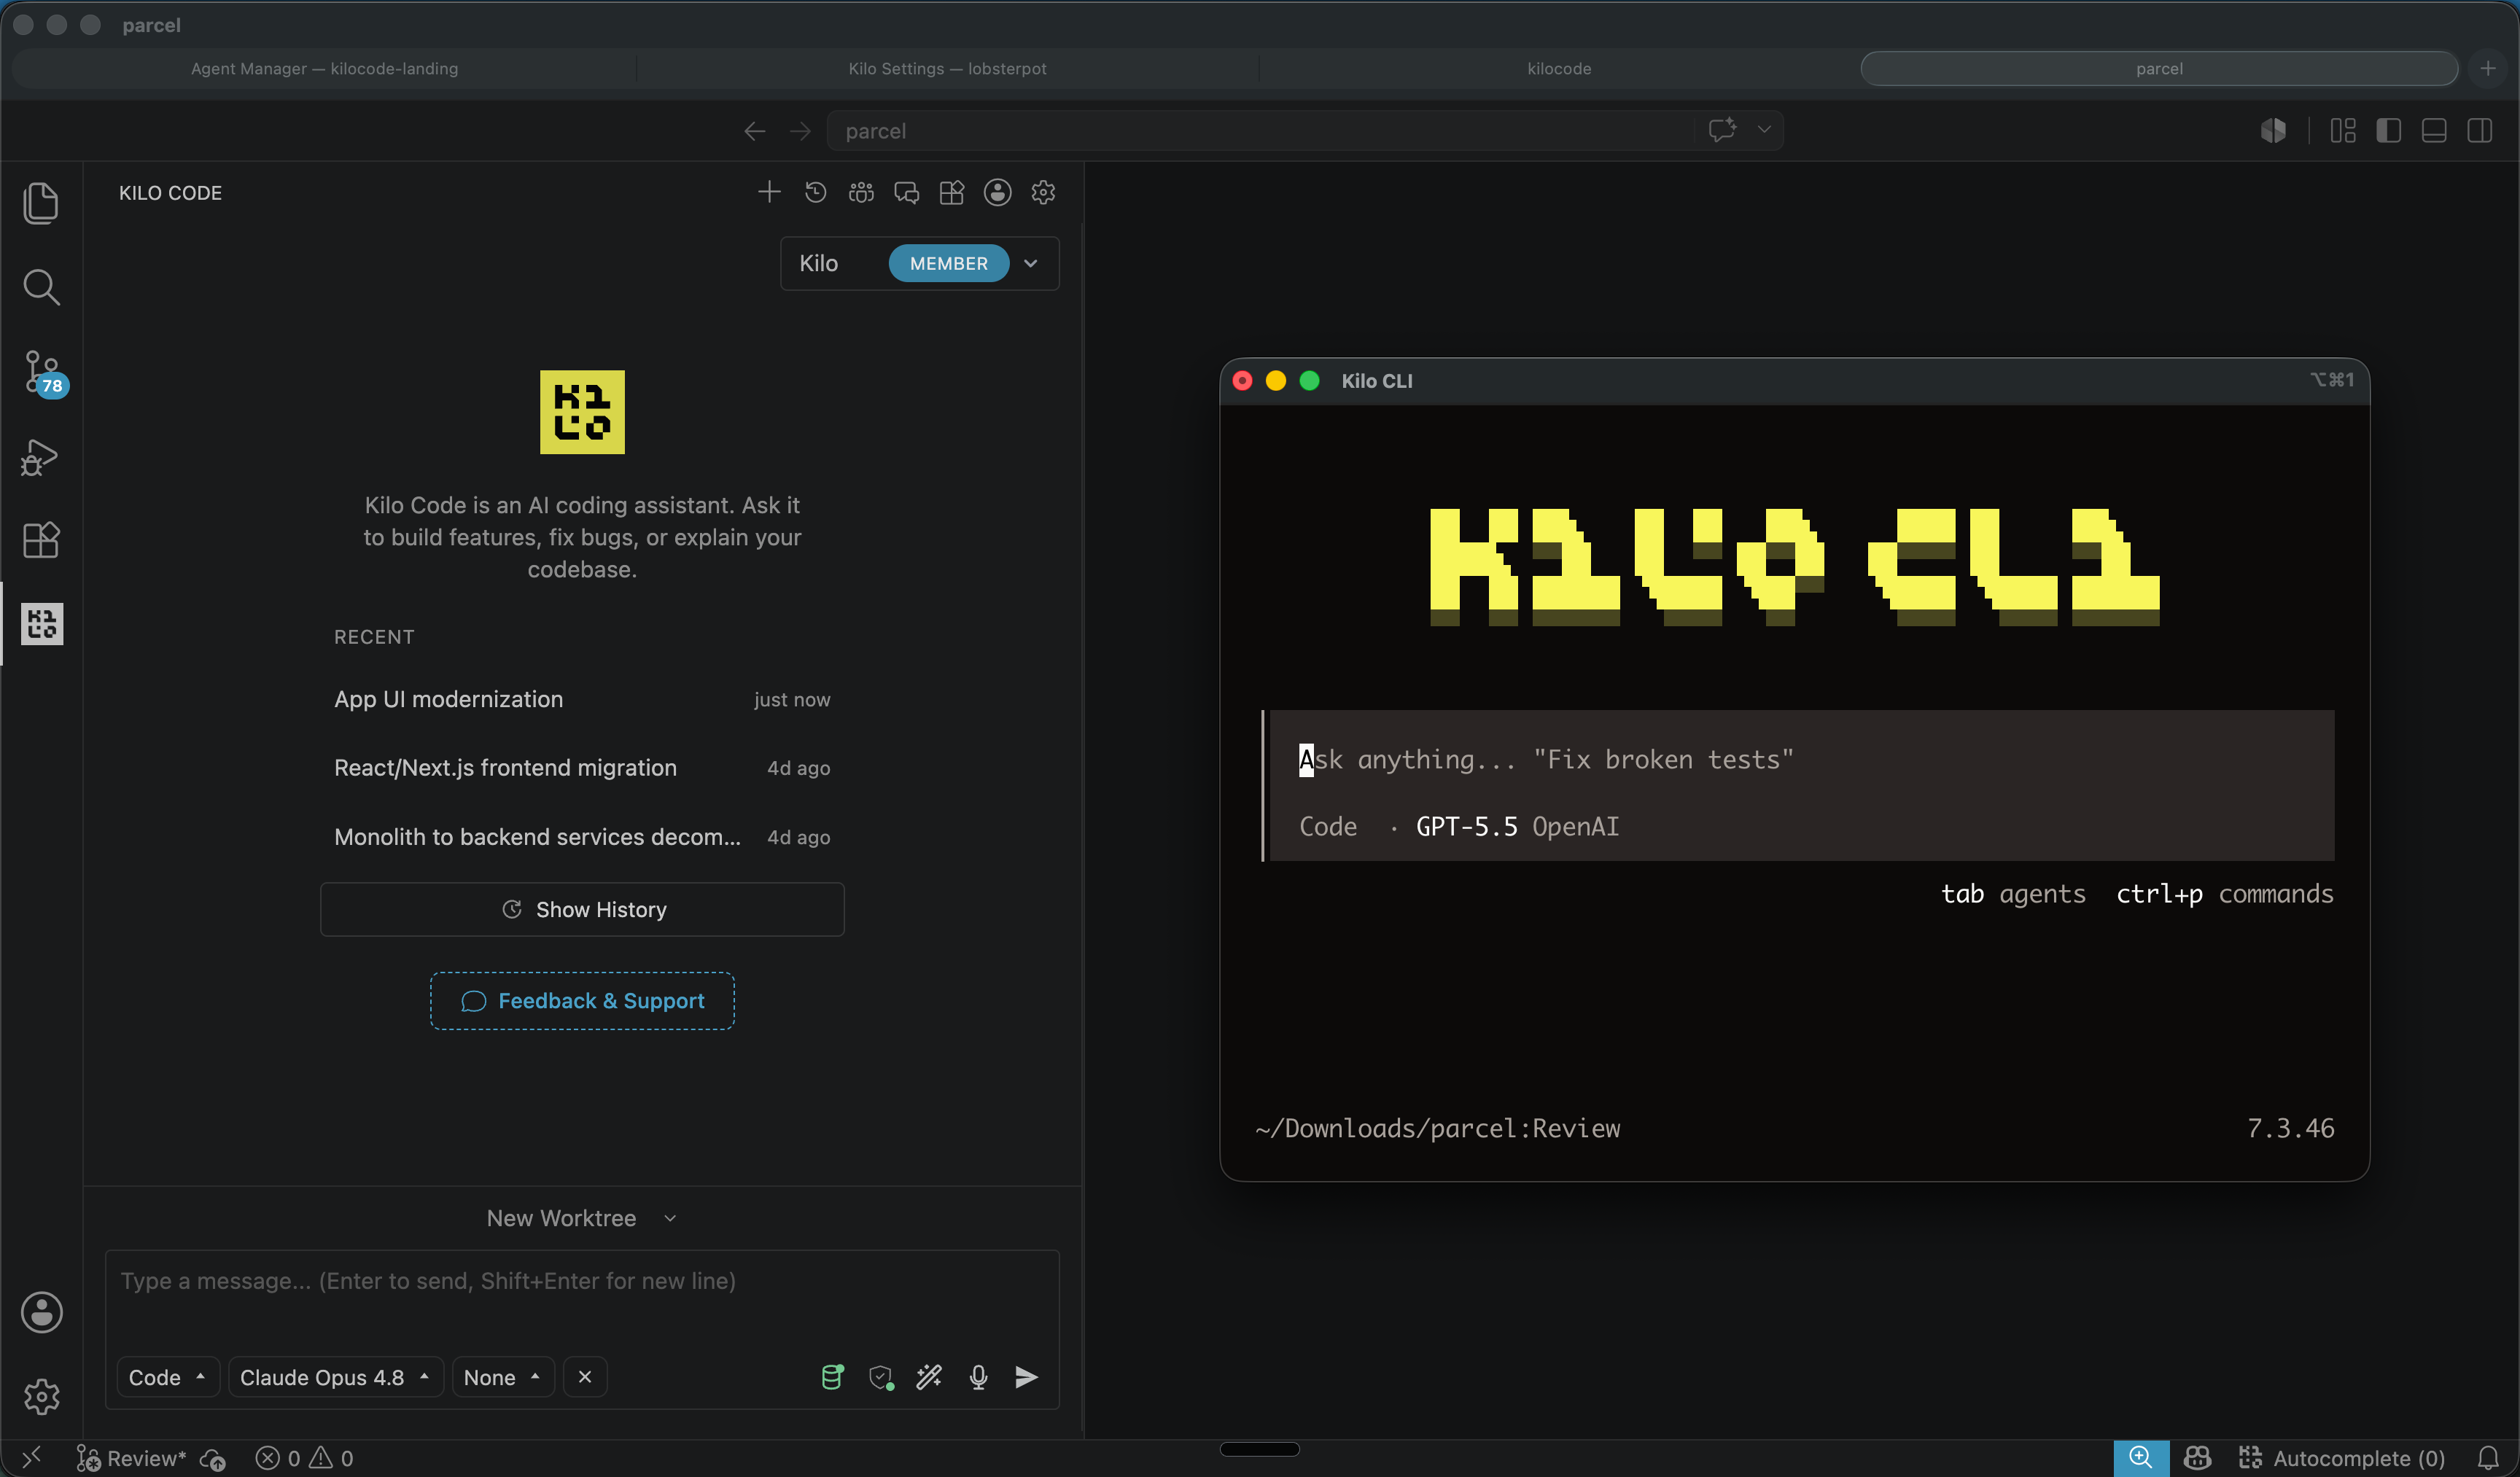Click the auto-approve shield icon
2520x1477 pixels.
[881, 1377]
